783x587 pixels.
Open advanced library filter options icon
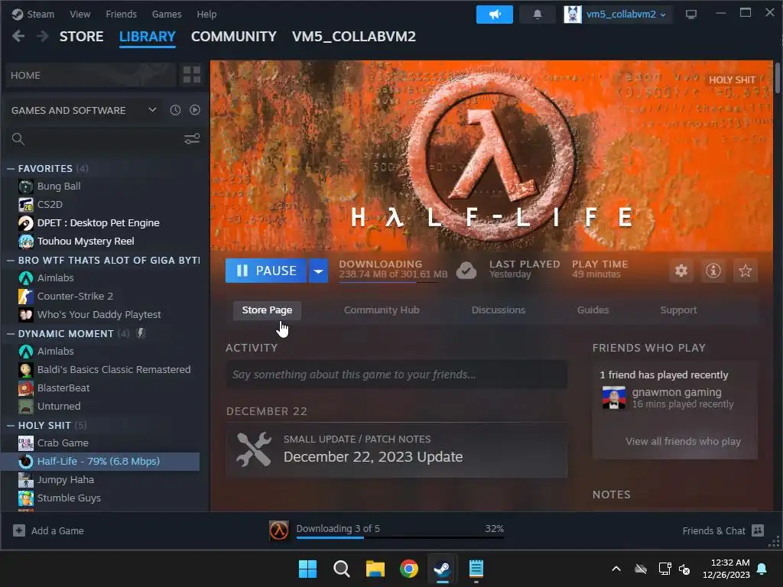[x=192, y=139]
